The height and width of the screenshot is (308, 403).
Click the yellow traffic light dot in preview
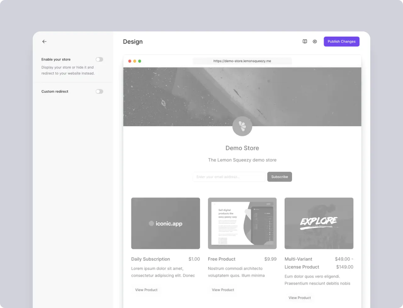pos(135,61)
